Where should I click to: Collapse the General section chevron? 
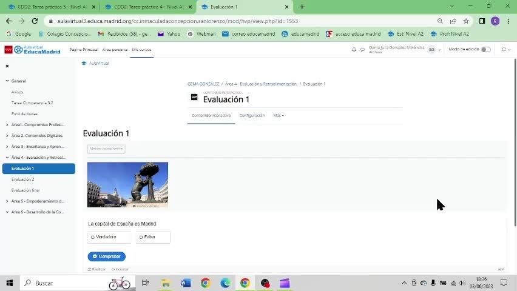click(7, 81)
